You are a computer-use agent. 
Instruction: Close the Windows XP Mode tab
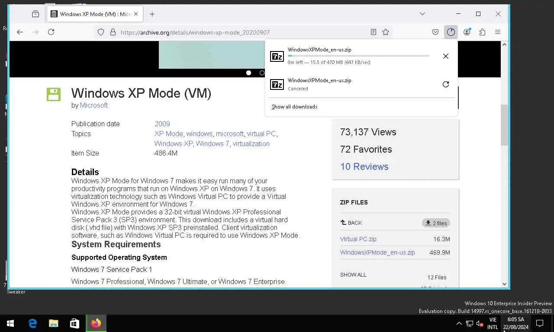136,14
